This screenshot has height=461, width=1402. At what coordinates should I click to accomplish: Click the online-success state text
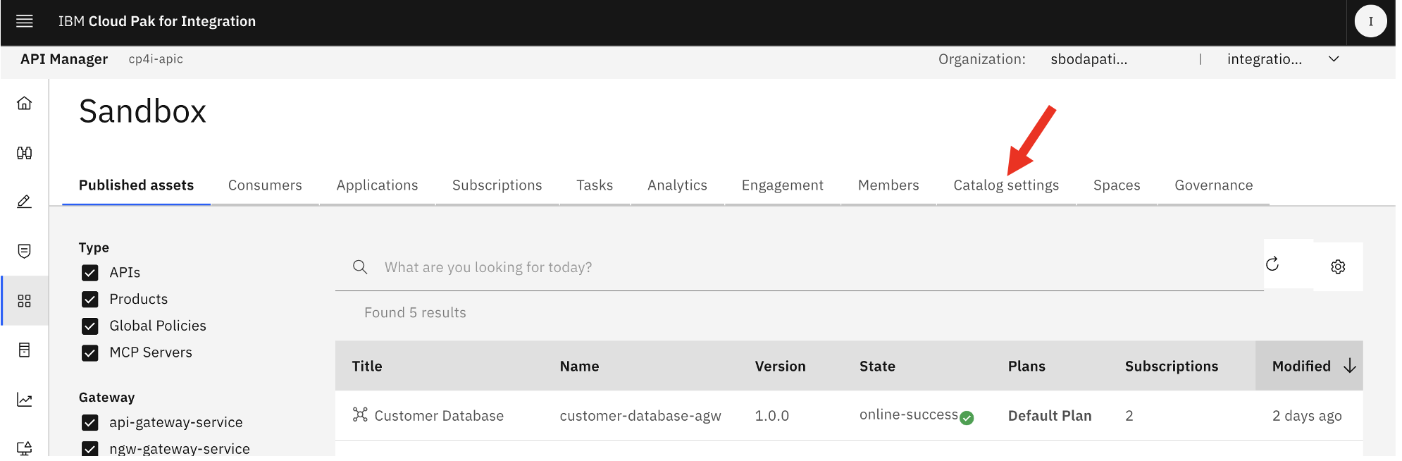click(x=908, y=414)
